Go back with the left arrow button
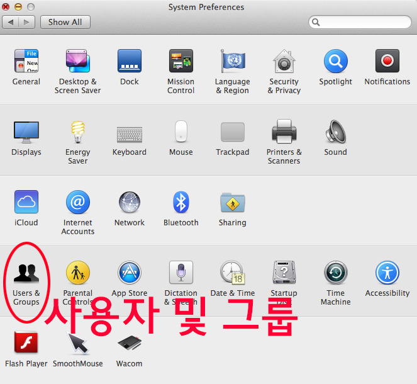Image resolution: width=417 pixels, height=384 pixels. coord(10,22)
